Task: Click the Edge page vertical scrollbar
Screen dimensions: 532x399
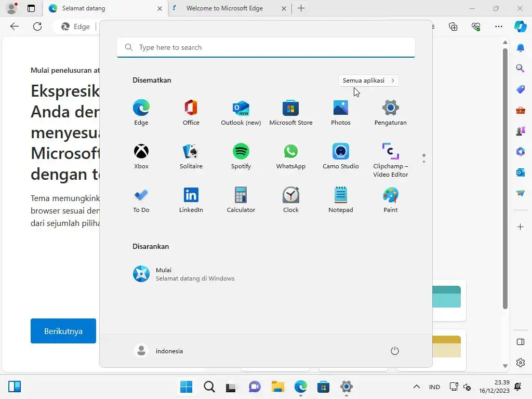Action: click(x=505, y=179)
